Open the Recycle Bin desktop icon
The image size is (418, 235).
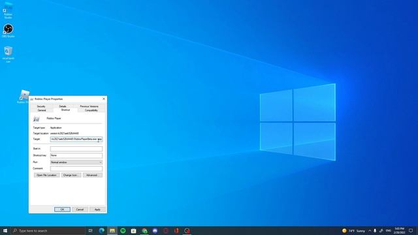8,54
